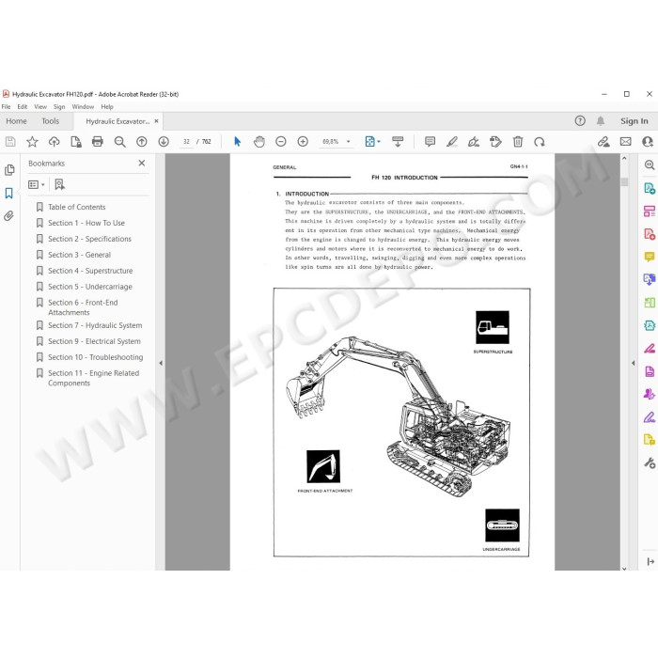The height and width of the screenshot is (658, 658).
Task: Jump to Section 9 - Electrical System
Action: [94, 341]
